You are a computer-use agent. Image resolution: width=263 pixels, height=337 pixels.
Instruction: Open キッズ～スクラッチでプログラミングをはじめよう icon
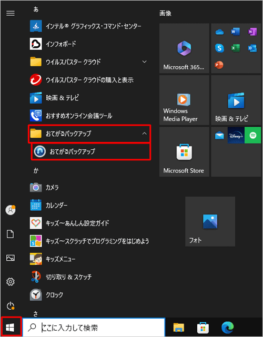(36, 241)
